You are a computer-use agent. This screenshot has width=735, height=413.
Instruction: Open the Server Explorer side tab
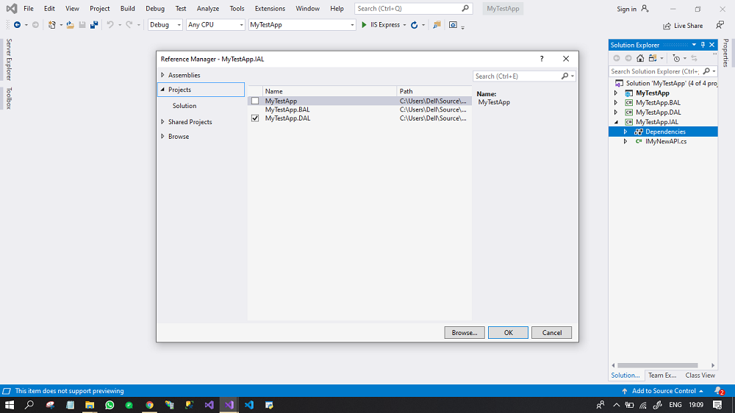click(x=8, y=60)
